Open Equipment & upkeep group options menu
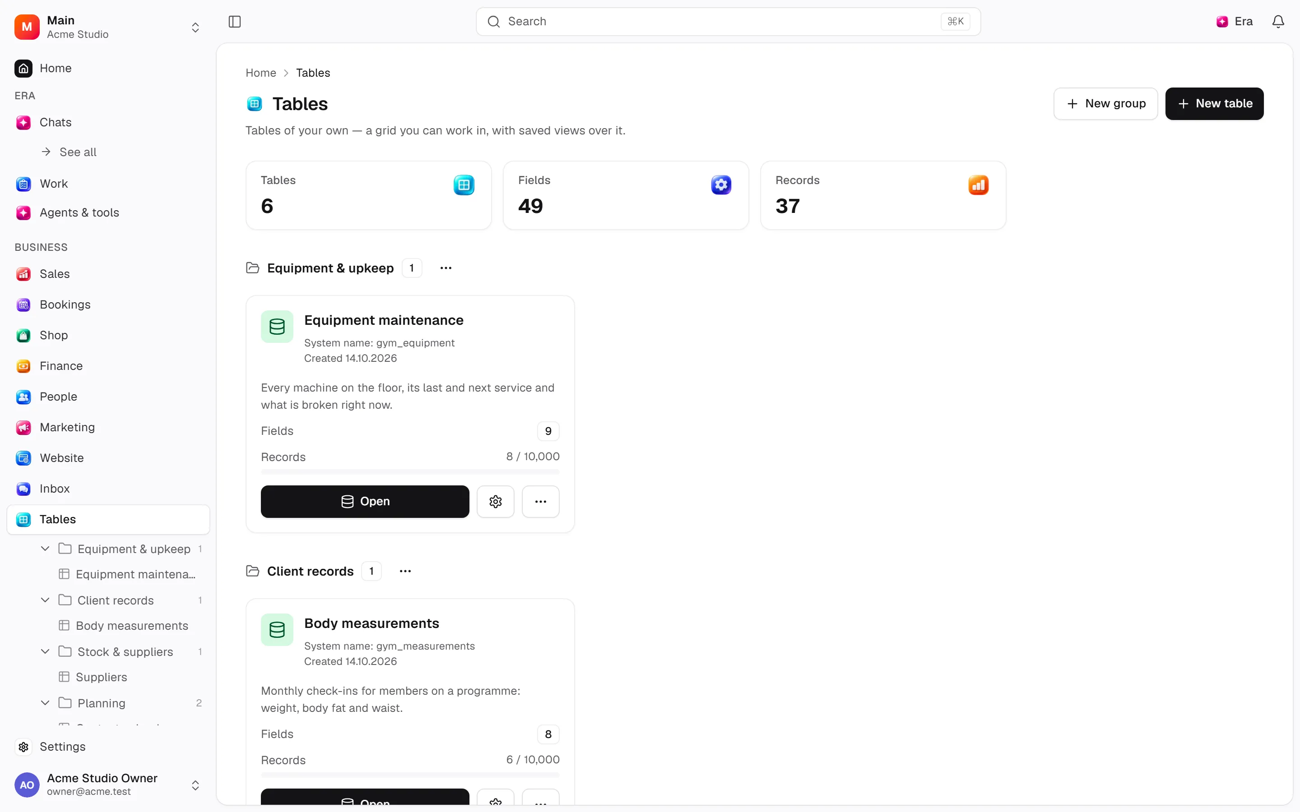 pyautogui.click(x=446, y=268)
